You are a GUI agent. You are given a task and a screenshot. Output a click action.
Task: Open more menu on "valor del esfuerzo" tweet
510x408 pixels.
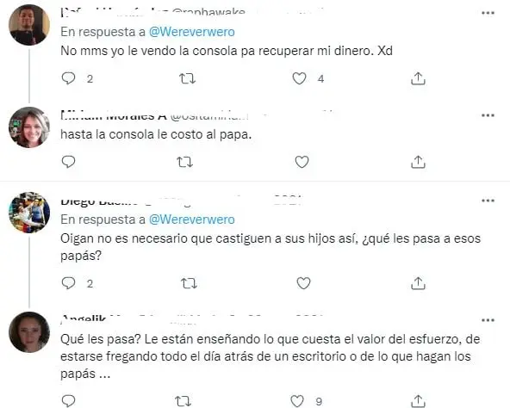(x=488, y=320)
